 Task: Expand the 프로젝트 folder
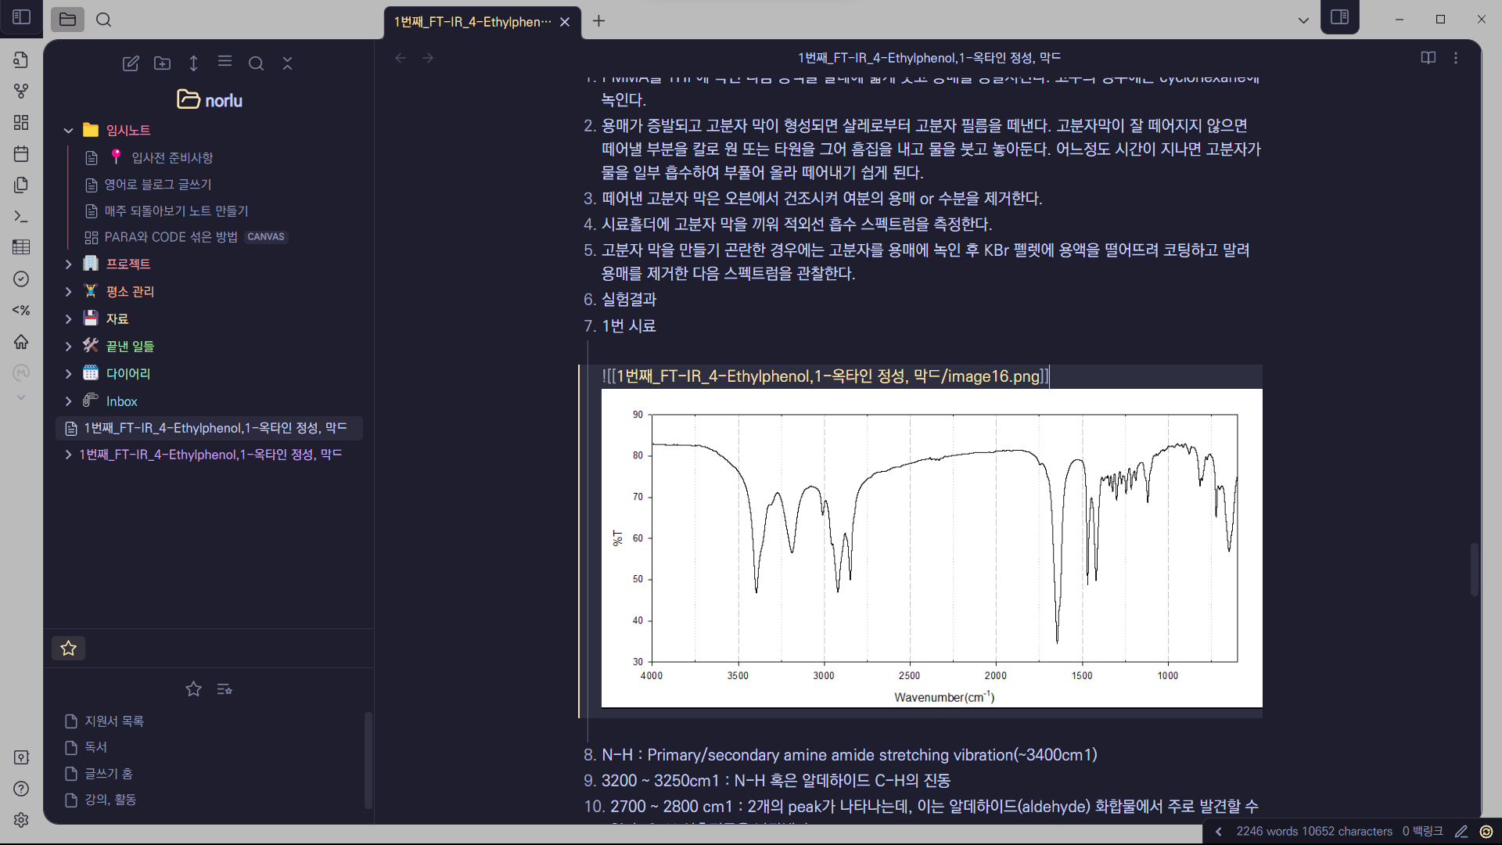(68, 264)
